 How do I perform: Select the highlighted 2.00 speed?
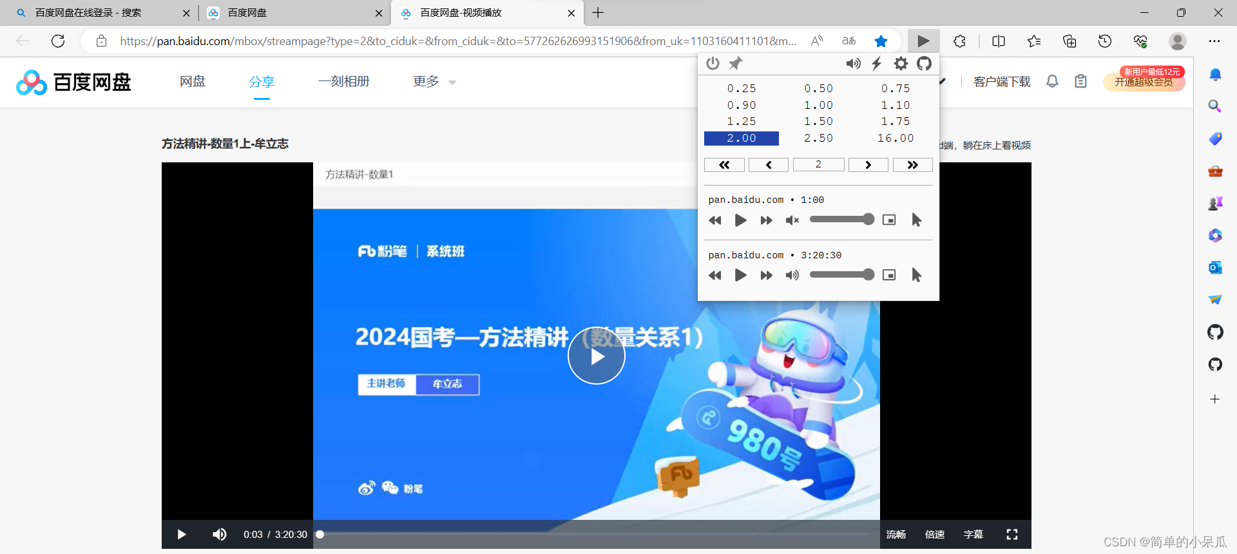pos(742,138)
